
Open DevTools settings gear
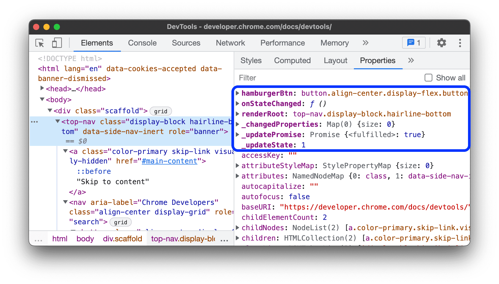tap(442, 43)
